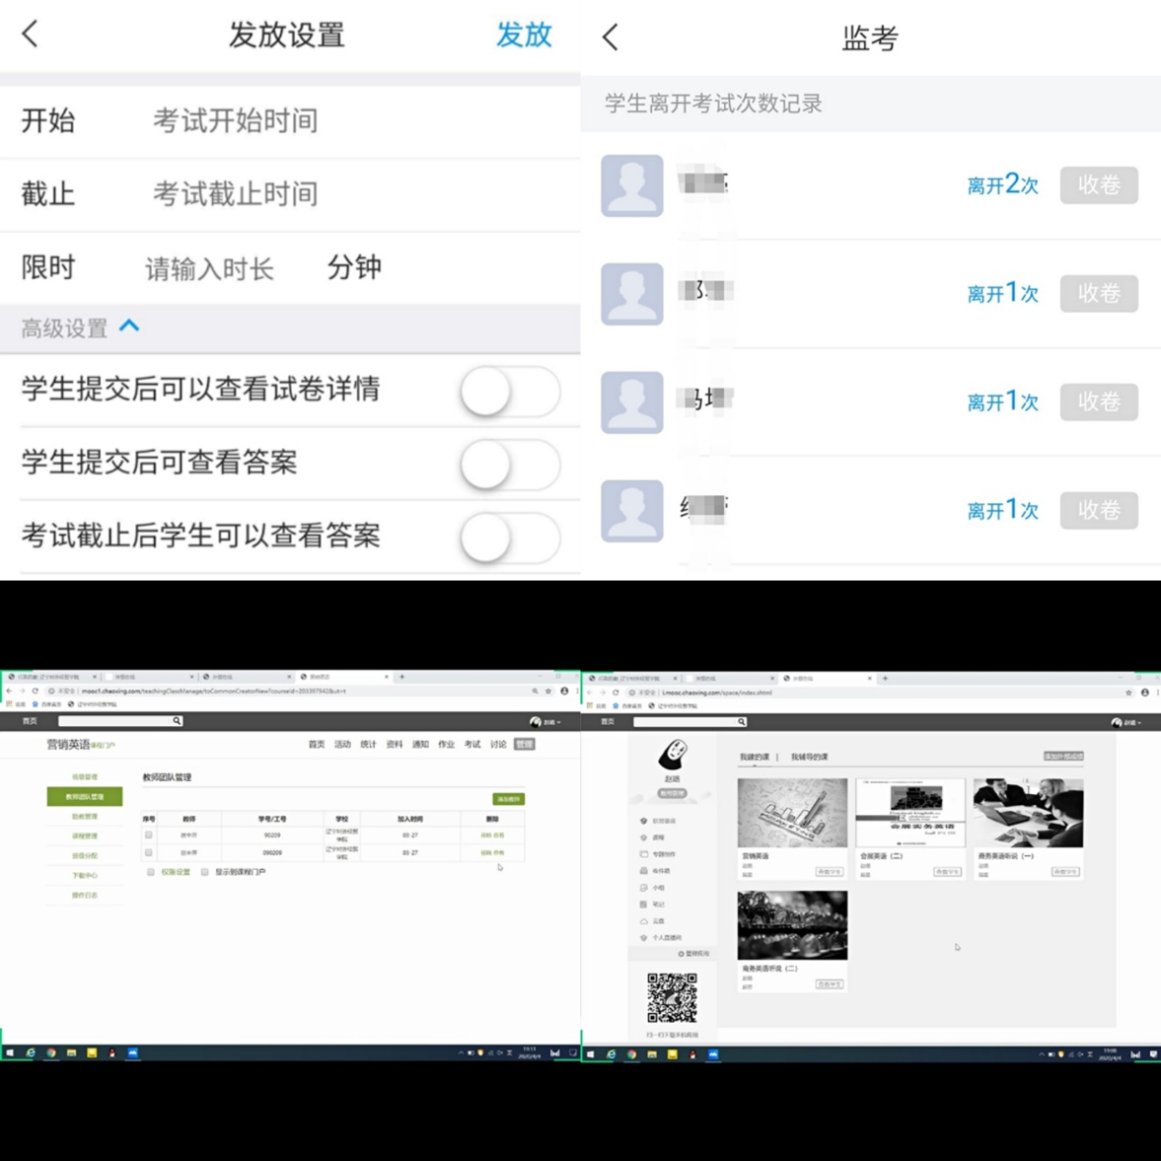Click the 专题创作 creation icon in sidebar
Viewport: 1161px width, 1161px height.
(643, 854)
